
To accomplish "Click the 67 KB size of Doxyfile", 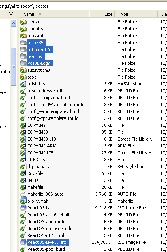I will pyautogui.click(x=107, y=173).
